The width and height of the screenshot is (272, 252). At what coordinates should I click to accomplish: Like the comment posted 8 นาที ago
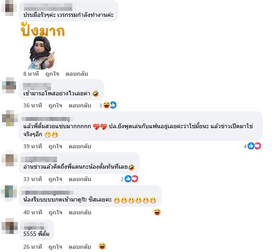52,74
